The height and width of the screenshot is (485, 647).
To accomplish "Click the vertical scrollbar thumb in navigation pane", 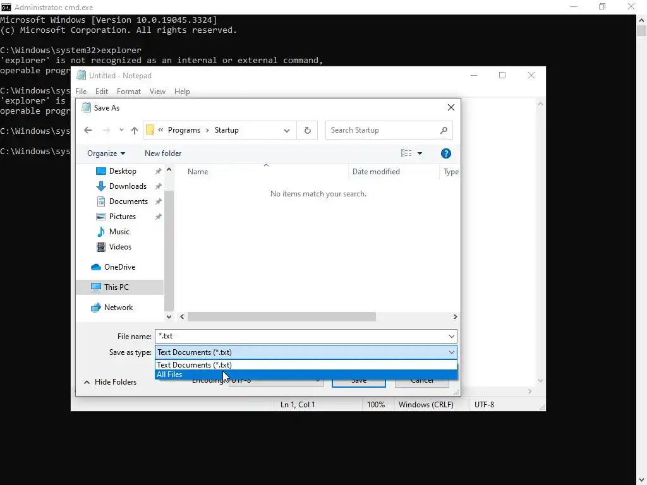I will click(x=169, y=251).
